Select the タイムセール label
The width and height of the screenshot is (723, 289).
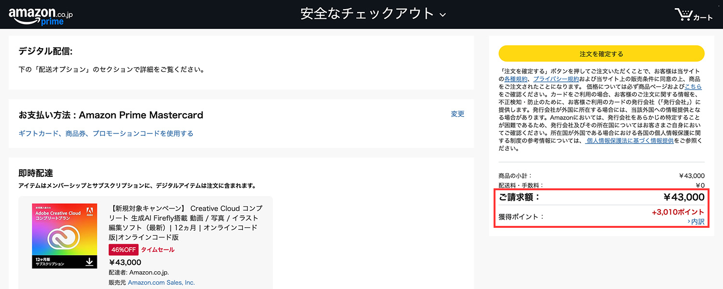click(158, 250)
